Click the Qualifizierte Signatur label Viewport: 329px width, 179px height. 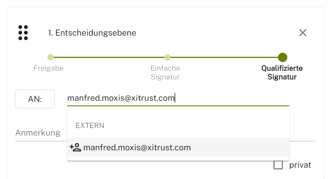click(282, 72)
